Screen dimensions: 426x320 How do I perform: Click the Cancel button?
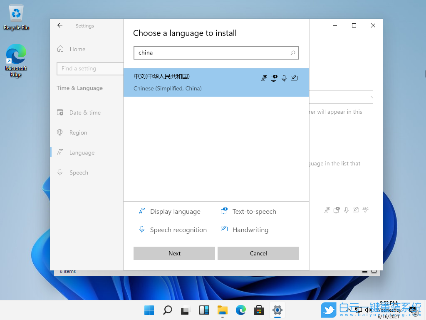(x=258, y=253)
